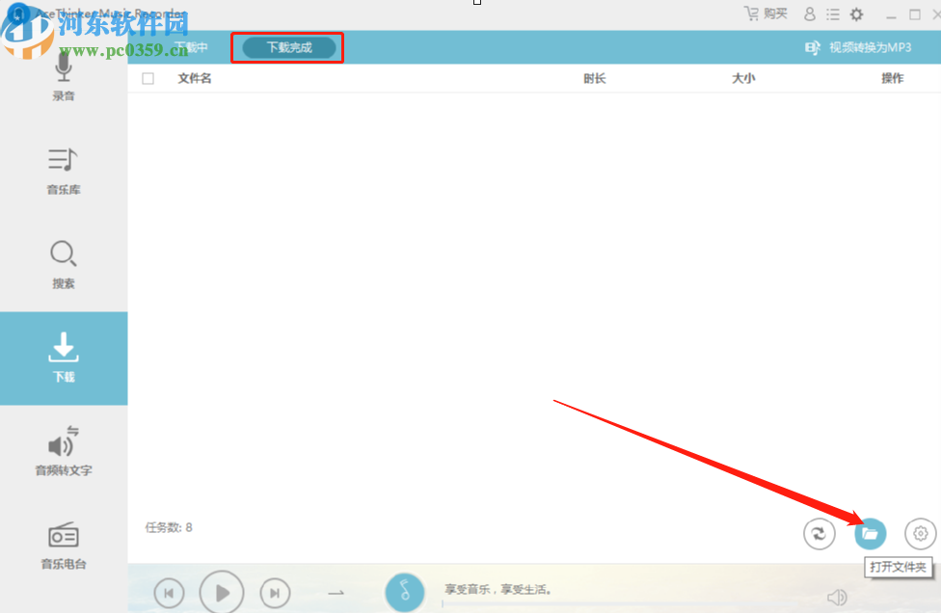Click the refresh downloads icon

[x=819, y=533]
